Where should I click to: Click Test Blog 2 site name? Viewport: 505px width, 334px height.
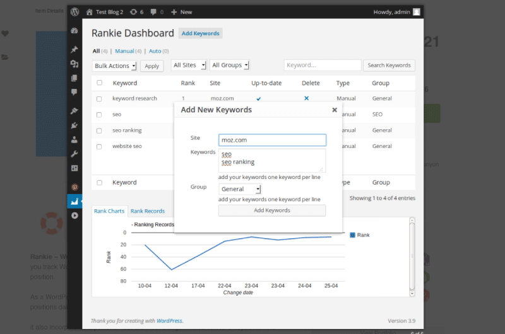pos(109,12)
